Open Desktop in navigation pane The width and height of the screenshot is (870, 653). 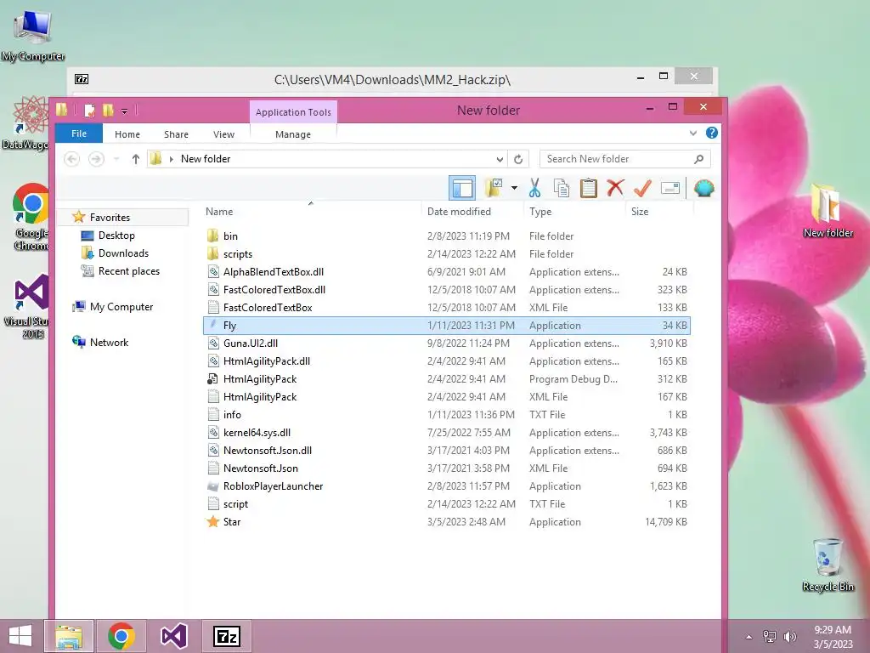(116, 236)
